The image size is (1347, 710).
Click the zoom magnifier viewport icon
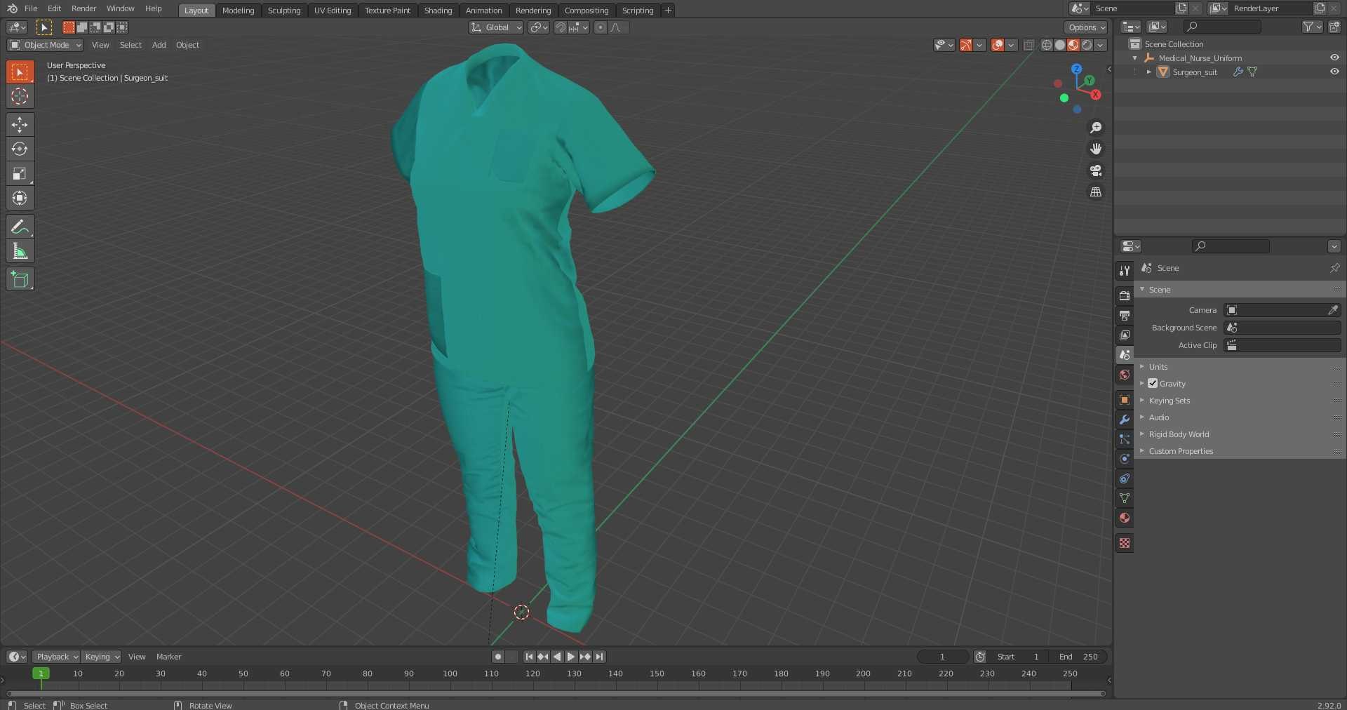point(1096,128)
